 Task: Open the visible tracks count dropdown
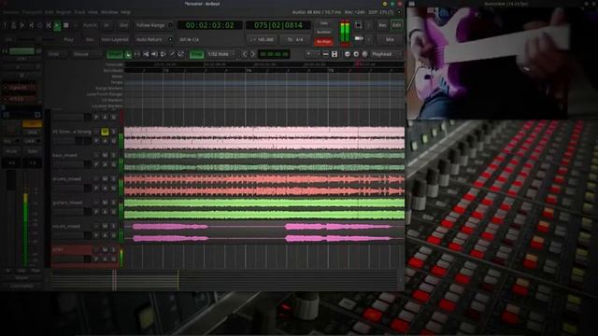pos(313,54)
